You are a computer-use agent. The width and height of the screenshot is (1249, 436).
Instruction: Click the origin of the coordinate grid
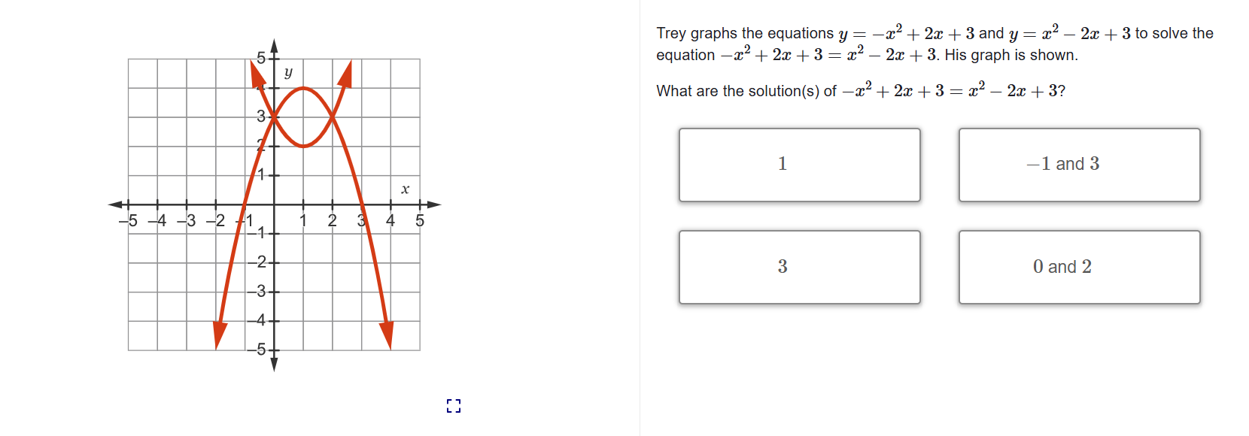pyautogui.click(x=272, y=204)
